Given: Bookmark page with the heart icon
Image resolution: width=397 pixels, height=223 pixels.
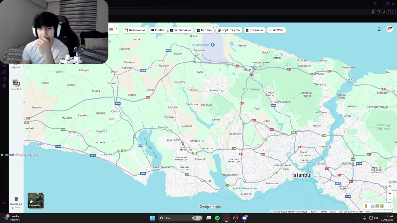Looking at the screenshot, I should pyautogui.click(x=390, y=12).
